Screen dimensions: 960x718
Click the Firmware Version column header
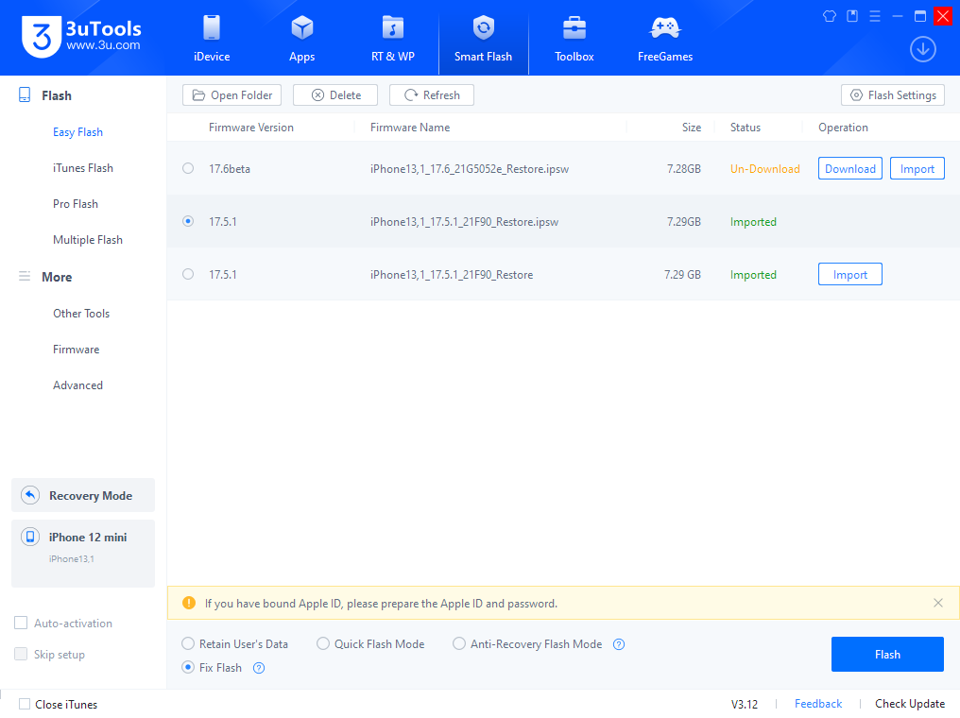[251, 128]
